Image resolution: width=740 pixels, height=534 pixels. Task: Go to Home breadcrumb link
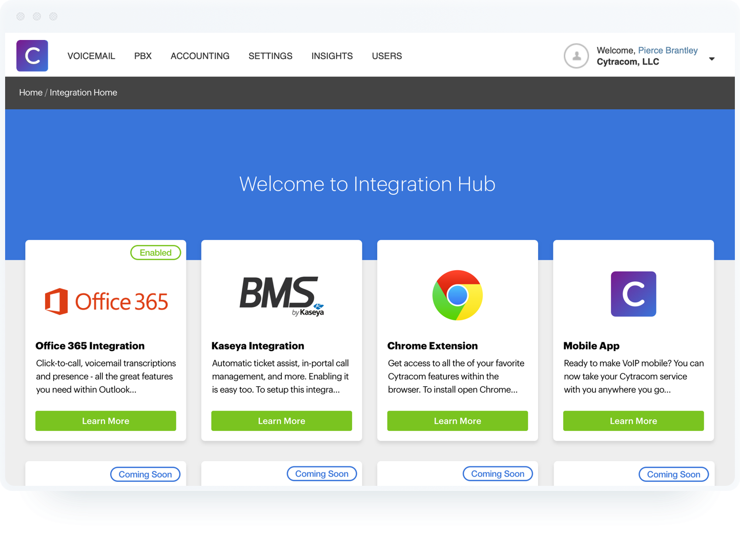tap(31, 93)
